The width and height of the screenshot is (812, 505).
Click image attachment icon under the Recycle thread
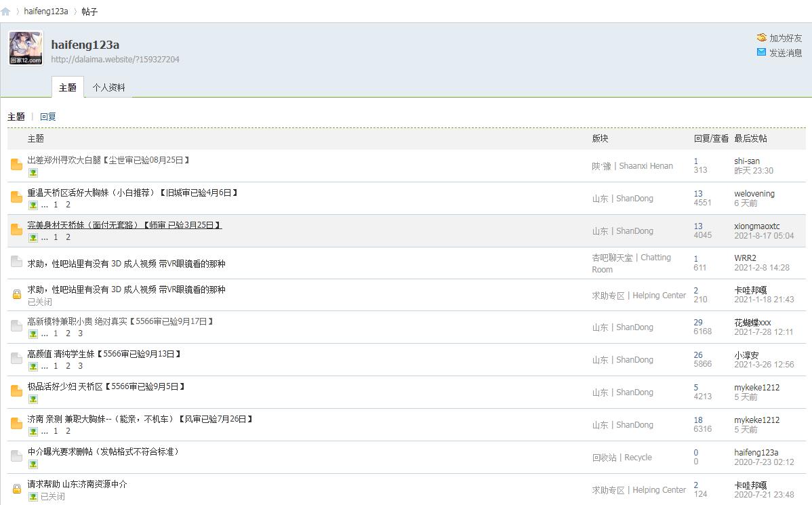click(33, 464)
